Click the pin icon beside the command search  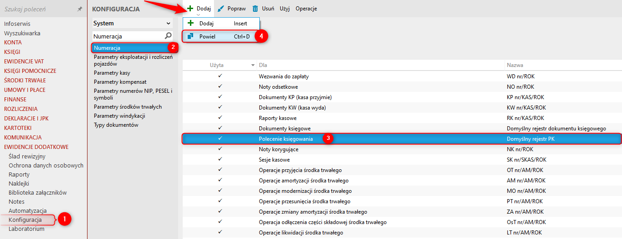80,9
